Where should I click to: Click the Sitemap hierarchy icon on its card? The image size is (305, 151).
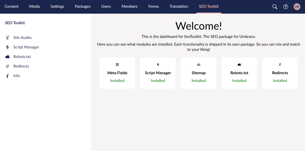199,64
